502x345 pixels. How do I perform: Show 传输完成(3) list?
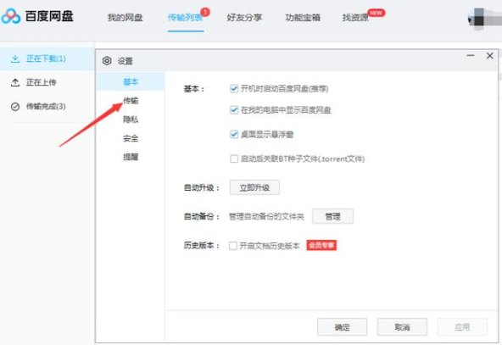(47, 107)
